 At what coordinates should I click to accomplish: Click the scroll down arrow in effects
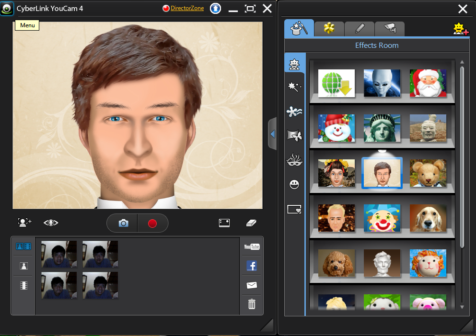coord(462,307)
